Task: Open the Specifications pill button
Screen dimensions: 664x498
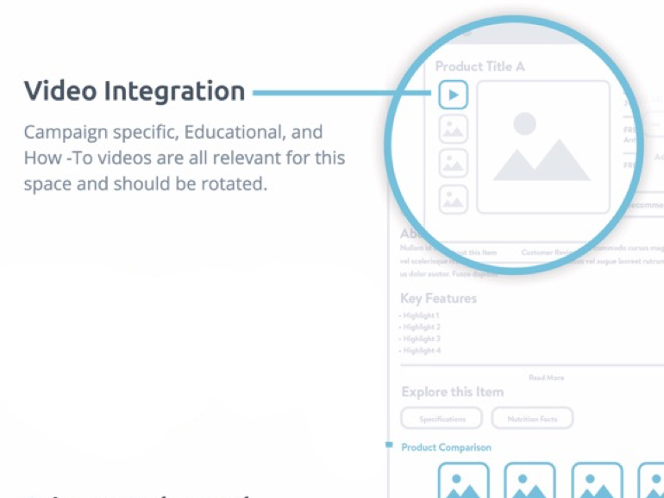Action: (x=442, y=419)
